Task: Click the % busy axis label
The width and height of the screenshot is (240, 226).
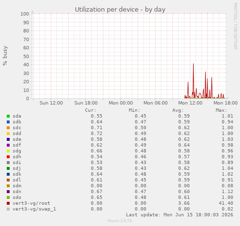Action: tap(5, 56)
